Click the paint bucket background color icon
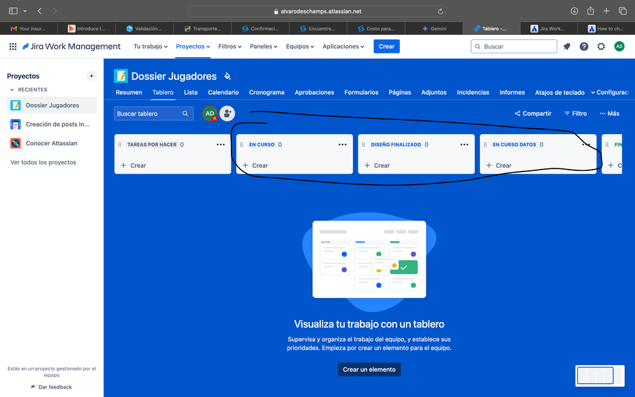This screenshot has width=635, height=397. 228,76
